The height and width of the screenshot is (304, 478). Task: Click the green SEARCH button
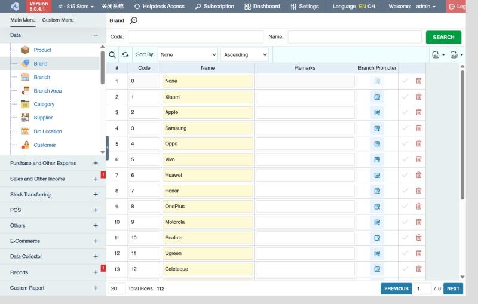443,37
